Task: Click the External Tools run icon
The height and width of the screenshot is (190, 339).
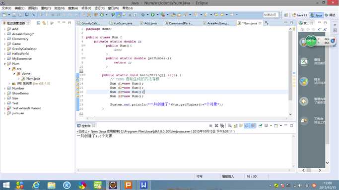Action: pos(163,15)
